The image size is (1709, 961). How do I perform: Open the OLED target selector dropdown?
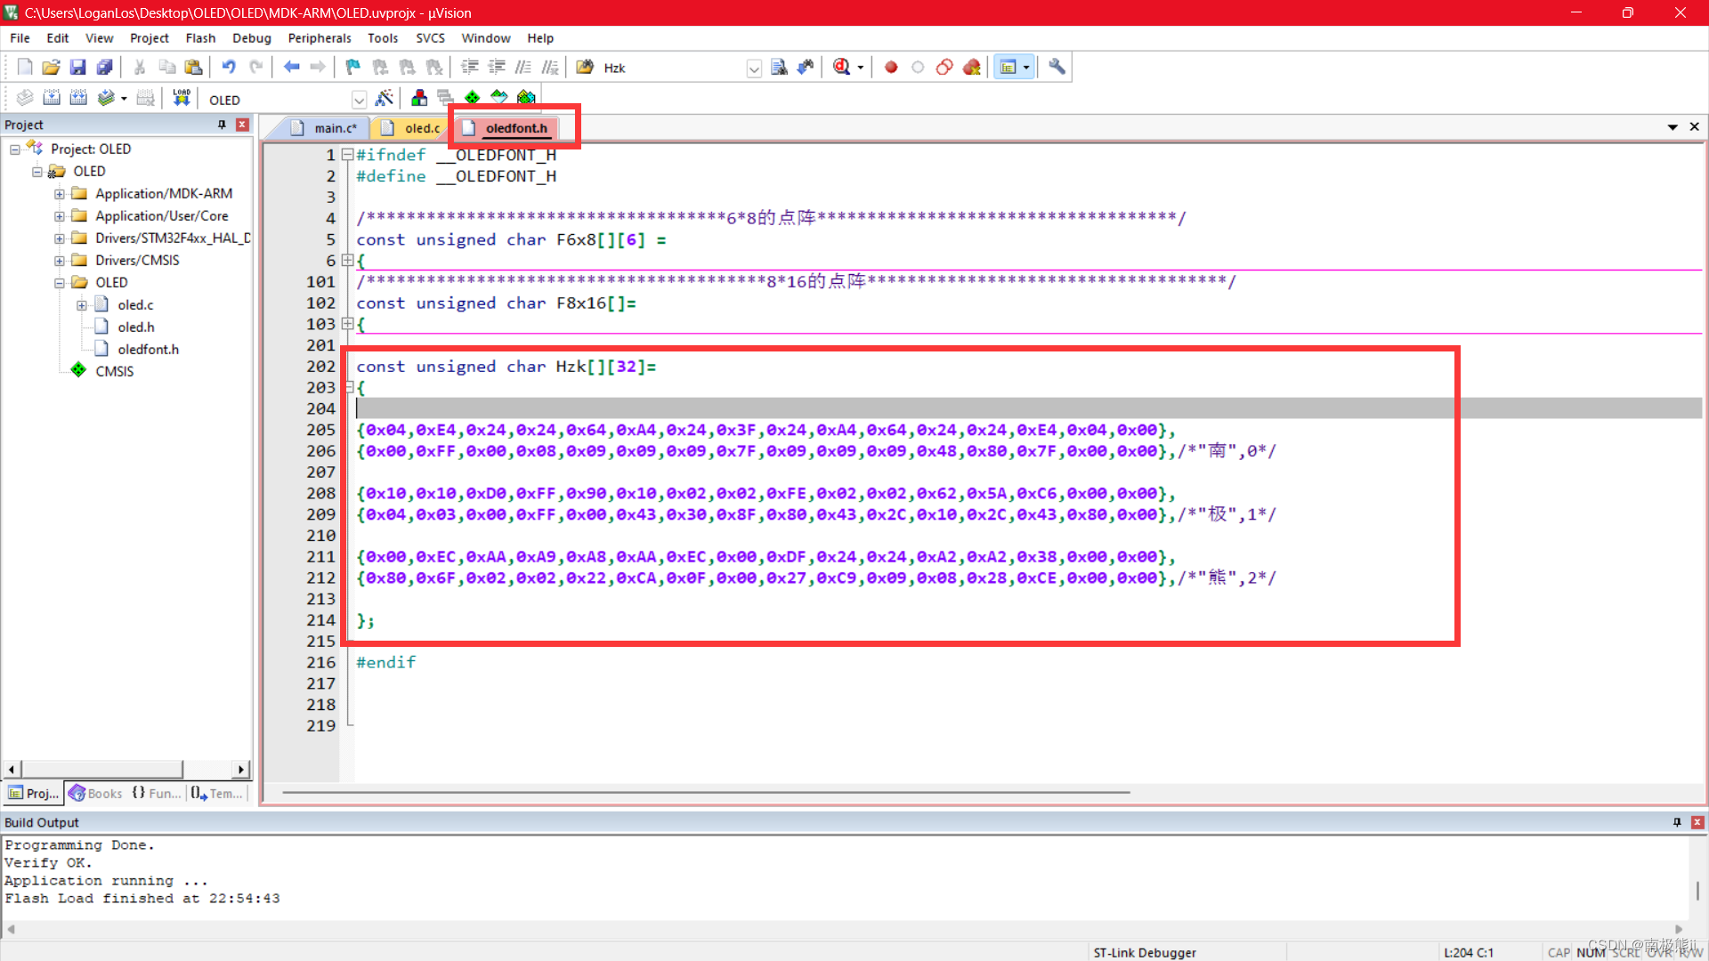tap(360, 99)
